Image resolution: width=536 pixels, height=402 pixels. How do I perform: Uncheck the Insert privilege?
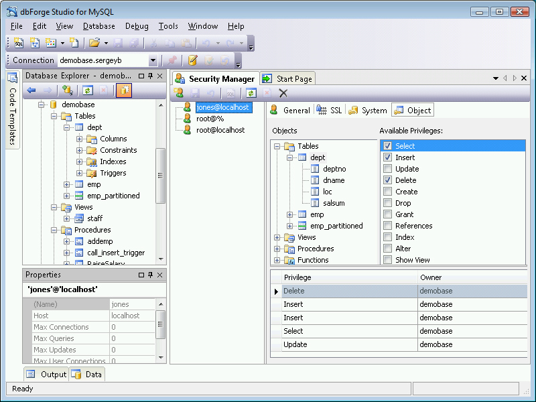(387, 157)
